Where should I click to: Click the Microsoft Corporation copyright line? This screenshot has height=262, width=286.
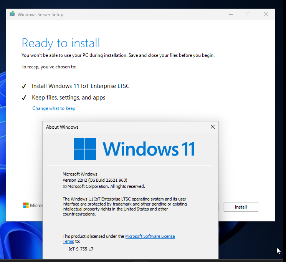point(104,186)
